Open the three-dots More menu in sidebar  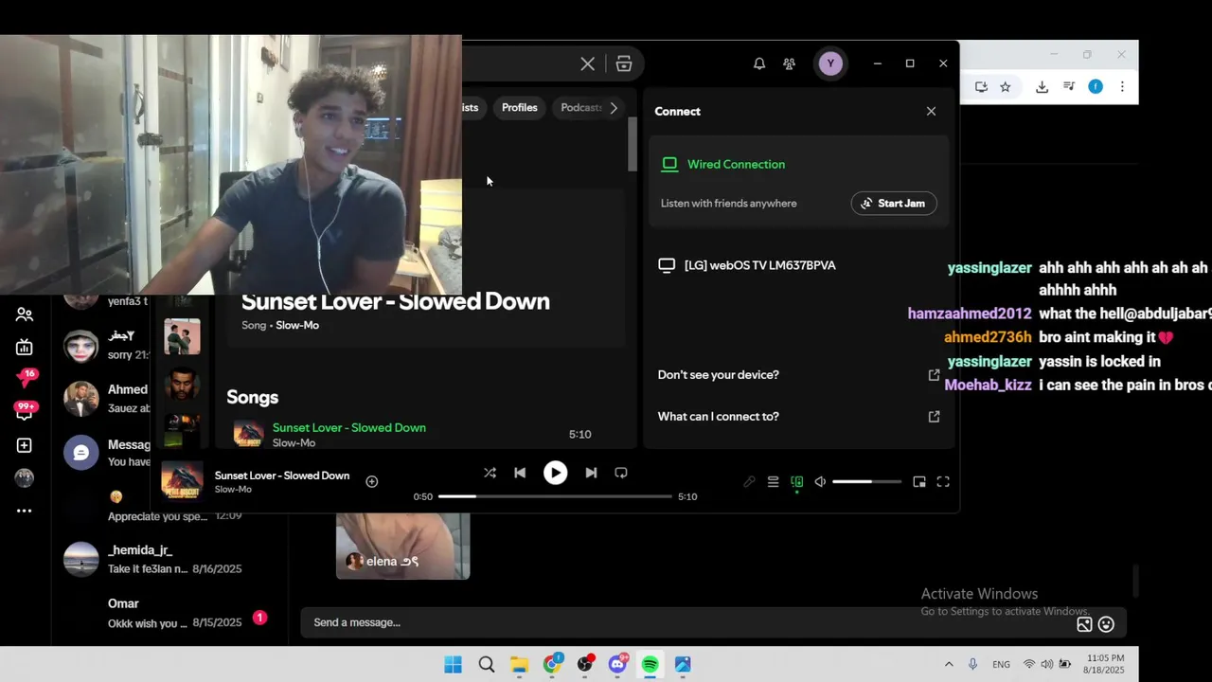(x=25, y=511)
